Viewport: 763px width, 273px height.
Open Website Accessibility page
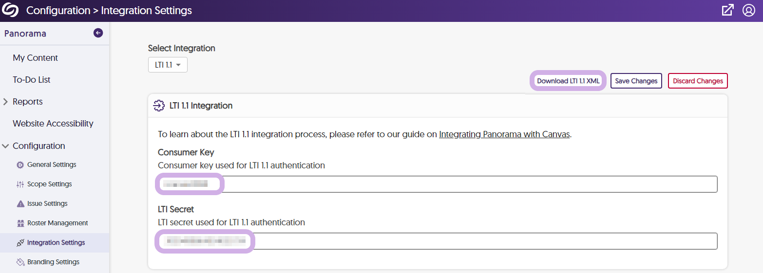(53, 124)
